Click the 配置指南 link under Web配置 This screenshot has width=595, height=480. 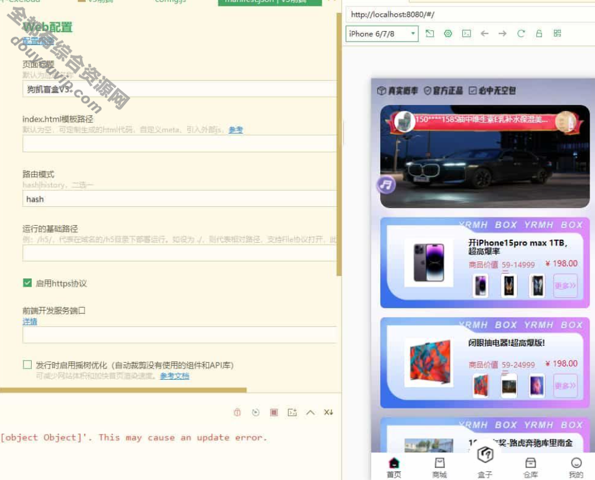tap(38, 41)
